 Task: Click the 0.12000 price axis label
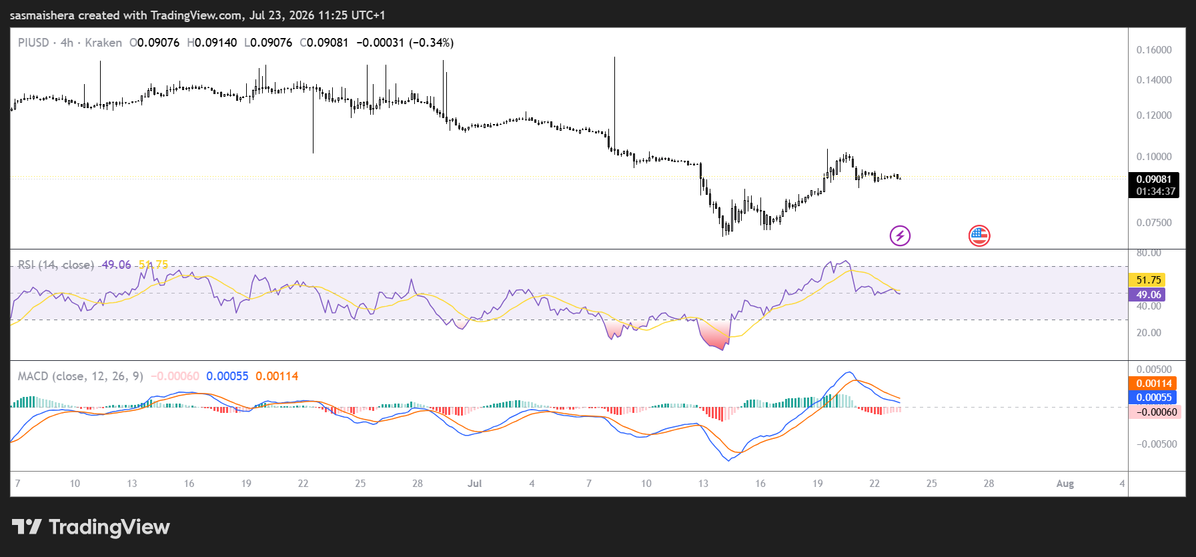1154,115
